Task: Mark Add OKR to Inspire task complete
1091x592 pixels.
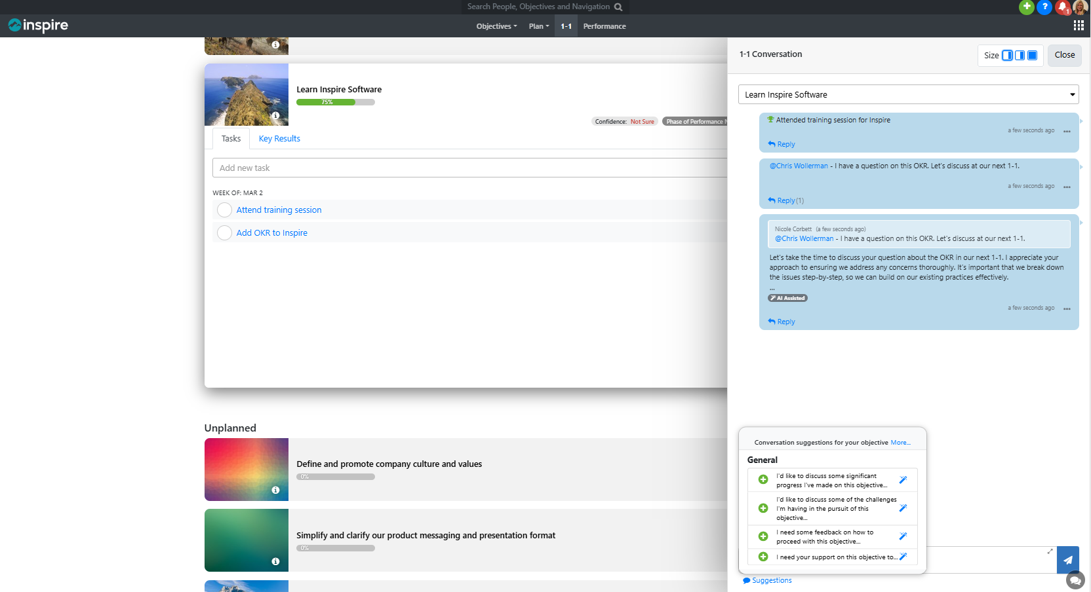Action: (224, 232)
